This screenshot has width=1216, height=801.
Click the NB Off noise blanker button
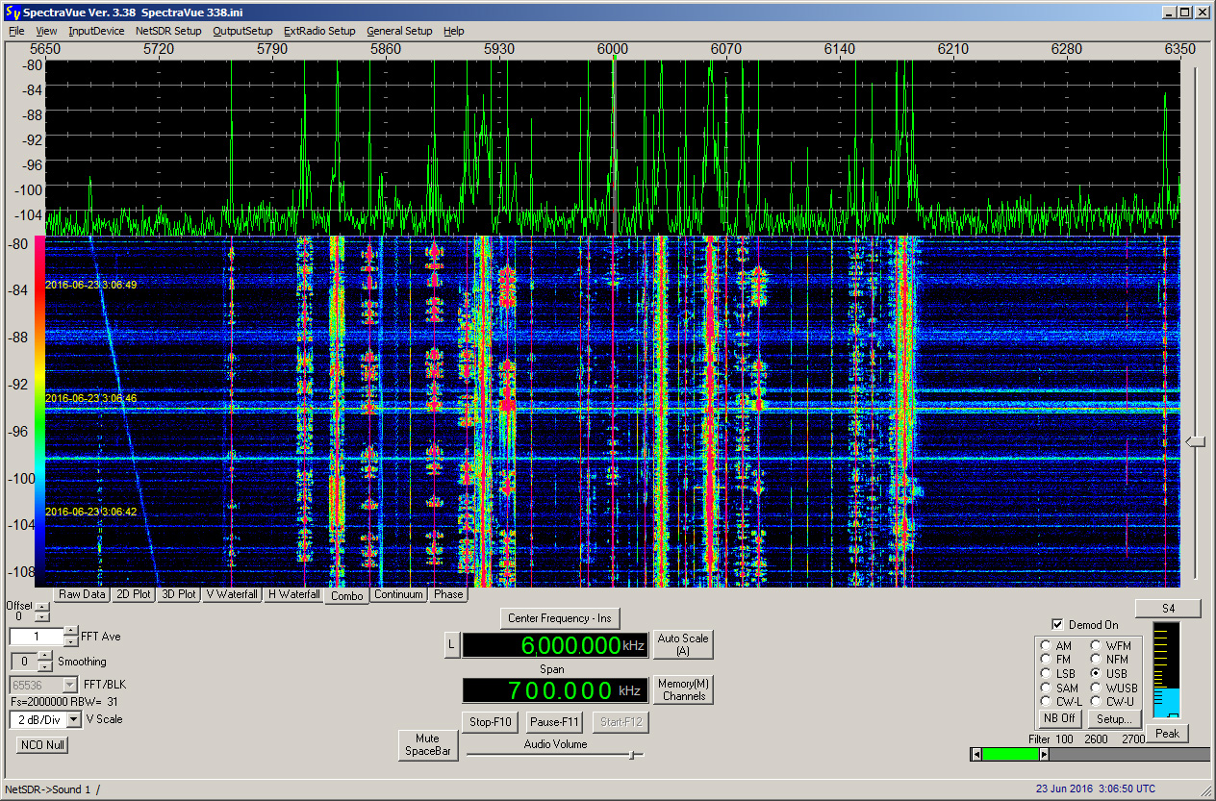tap(1060, 718)
